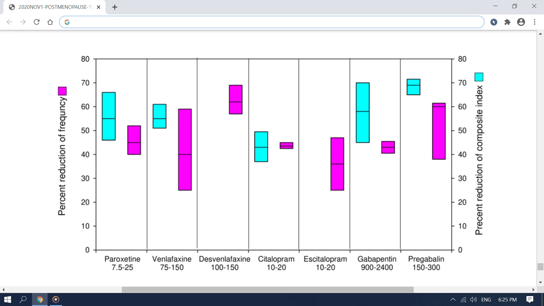Screen dimensions: 544x306
Task: Click the 'Citalopram 10-20' axis label
Action: coord(276,263)
